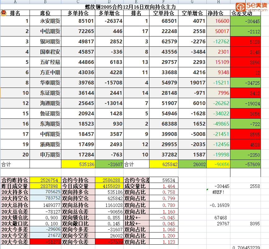Click the green error triangle above #REF!
269x249 pixels.
(208, 189)
